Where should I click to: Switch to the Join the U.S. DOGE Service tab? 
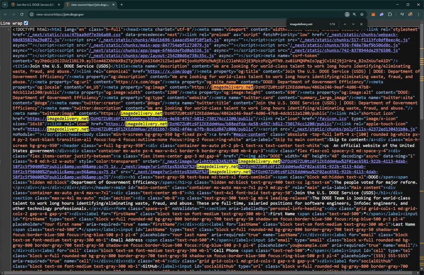(x=36, y=5)
